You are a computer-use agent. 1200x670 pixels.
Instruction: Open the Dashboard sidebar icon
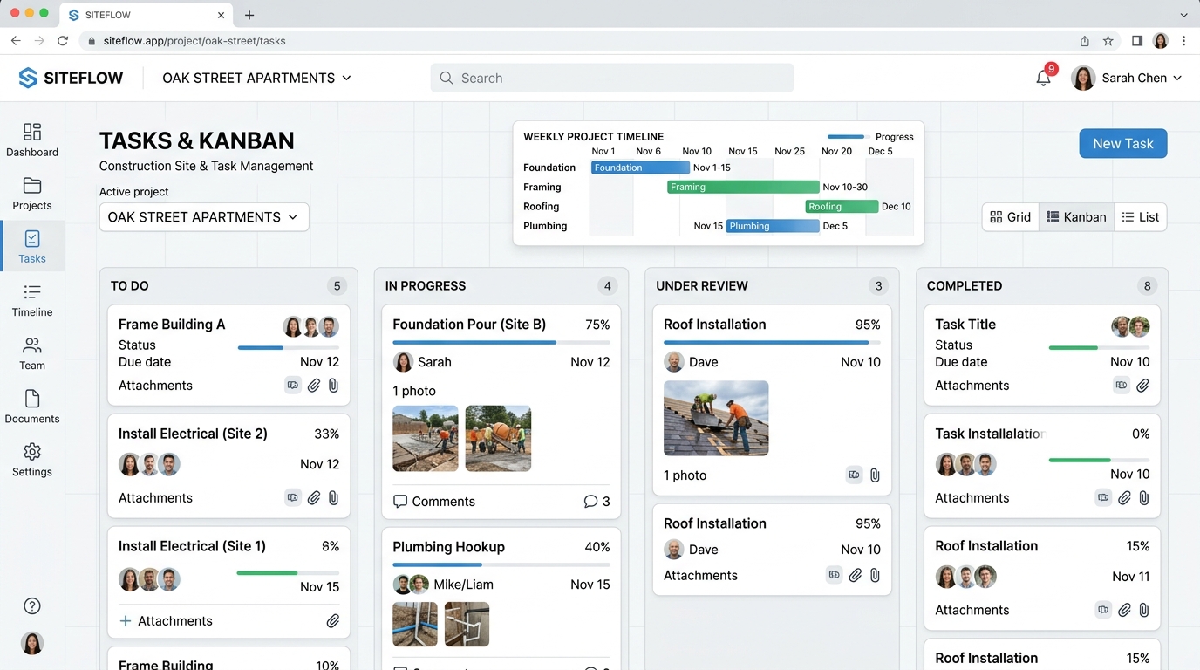[32, 140]
